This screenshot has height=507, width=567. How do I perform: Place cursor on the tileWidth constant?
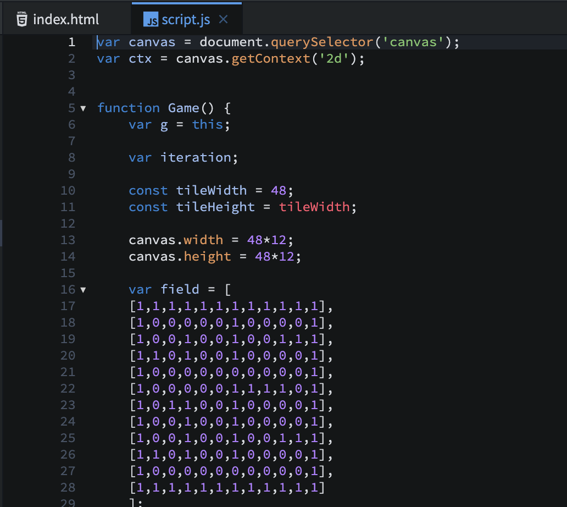coord(211,190)
